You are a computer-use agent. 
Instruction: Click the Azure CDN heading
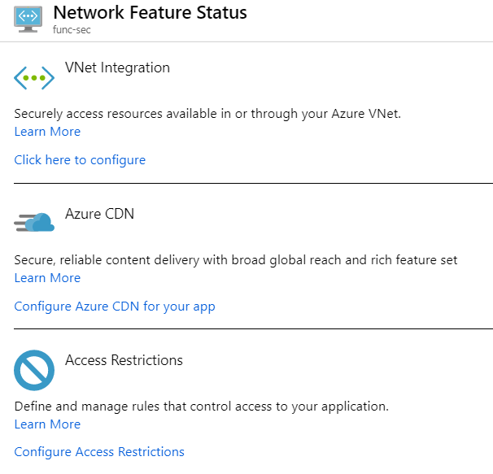pyautogui.click(x=99, y=214)
